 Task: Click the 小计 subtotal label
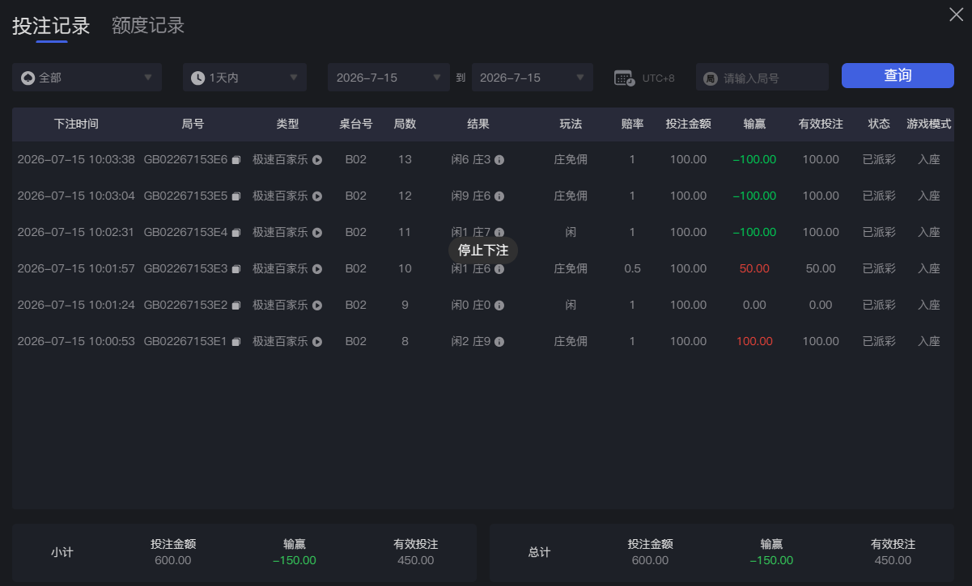pyautogui.click(x=62, y=553)
